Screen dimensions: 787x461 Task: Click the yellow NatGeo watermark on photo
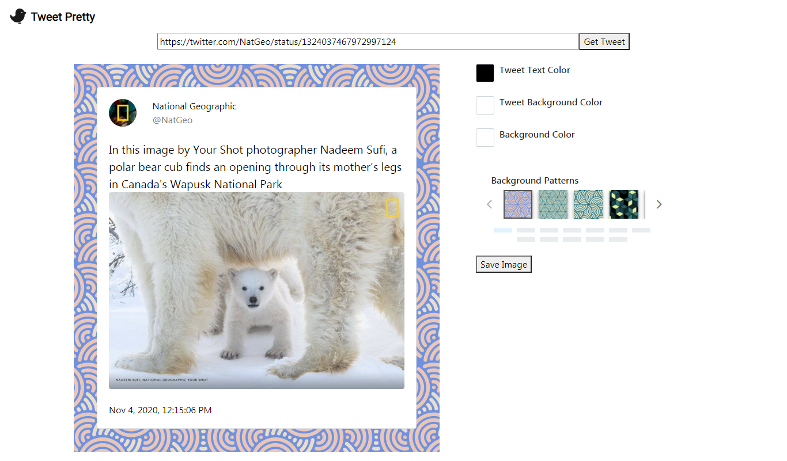click(392, 207)
